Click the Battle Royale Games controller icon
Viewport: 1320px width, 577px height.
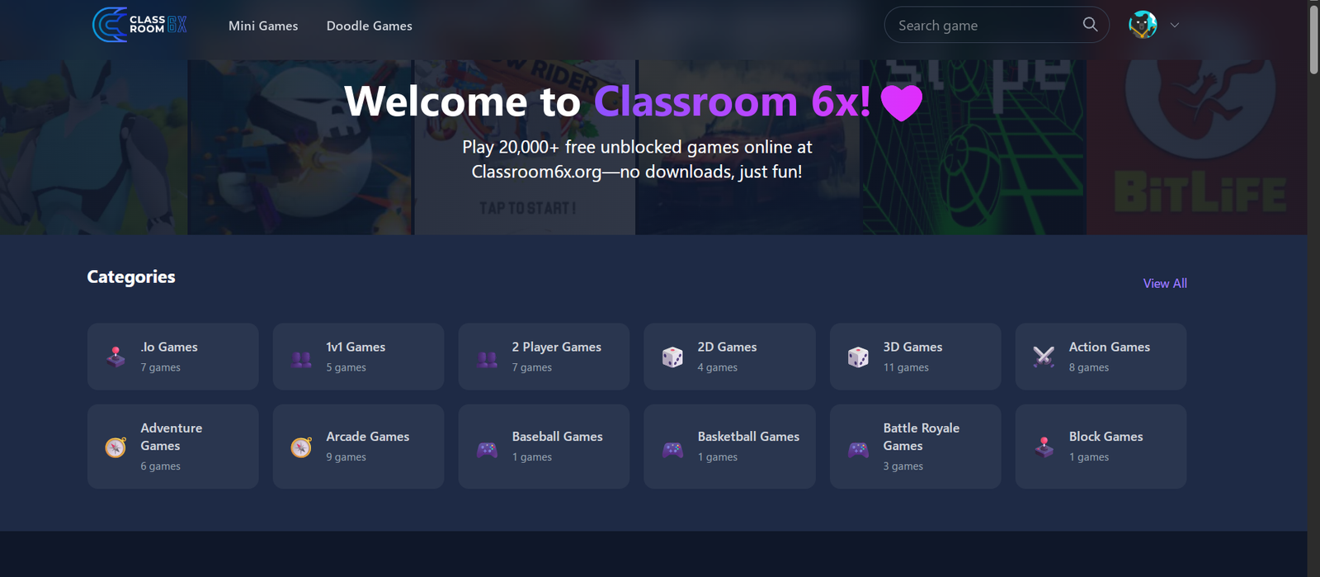pyautogui.click(x=858, y=448)
